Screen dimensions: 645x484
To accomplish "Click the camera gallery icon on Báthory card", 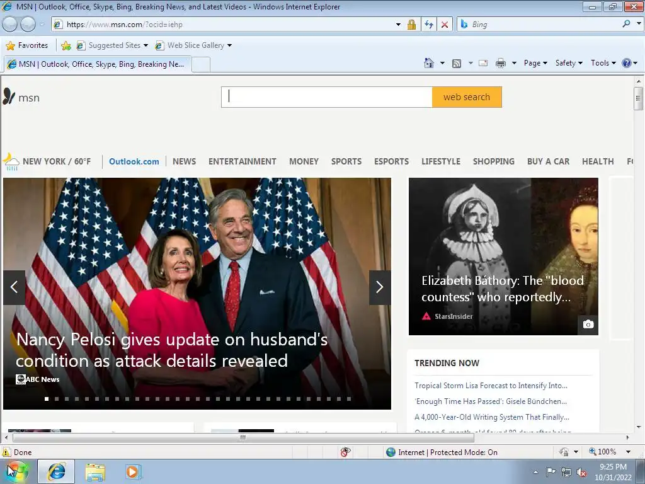I will [588, 325].
